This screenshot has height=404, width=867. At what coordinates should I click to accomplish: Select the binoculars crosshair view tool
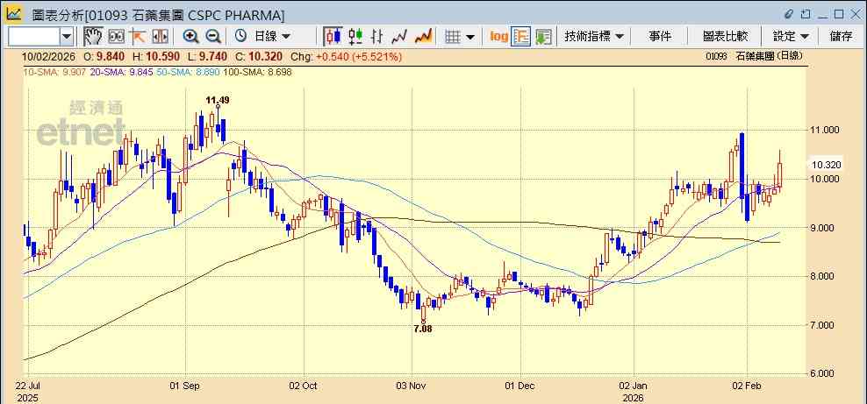pos(116,37)
